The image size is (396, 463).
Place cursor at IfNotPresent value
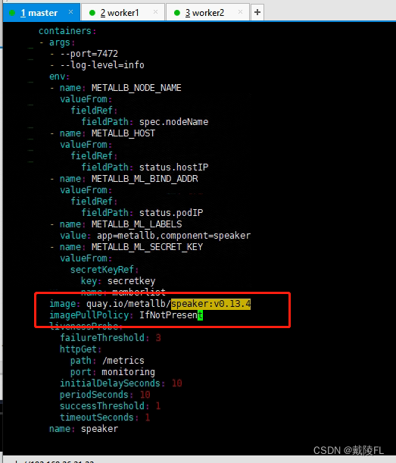171,315
